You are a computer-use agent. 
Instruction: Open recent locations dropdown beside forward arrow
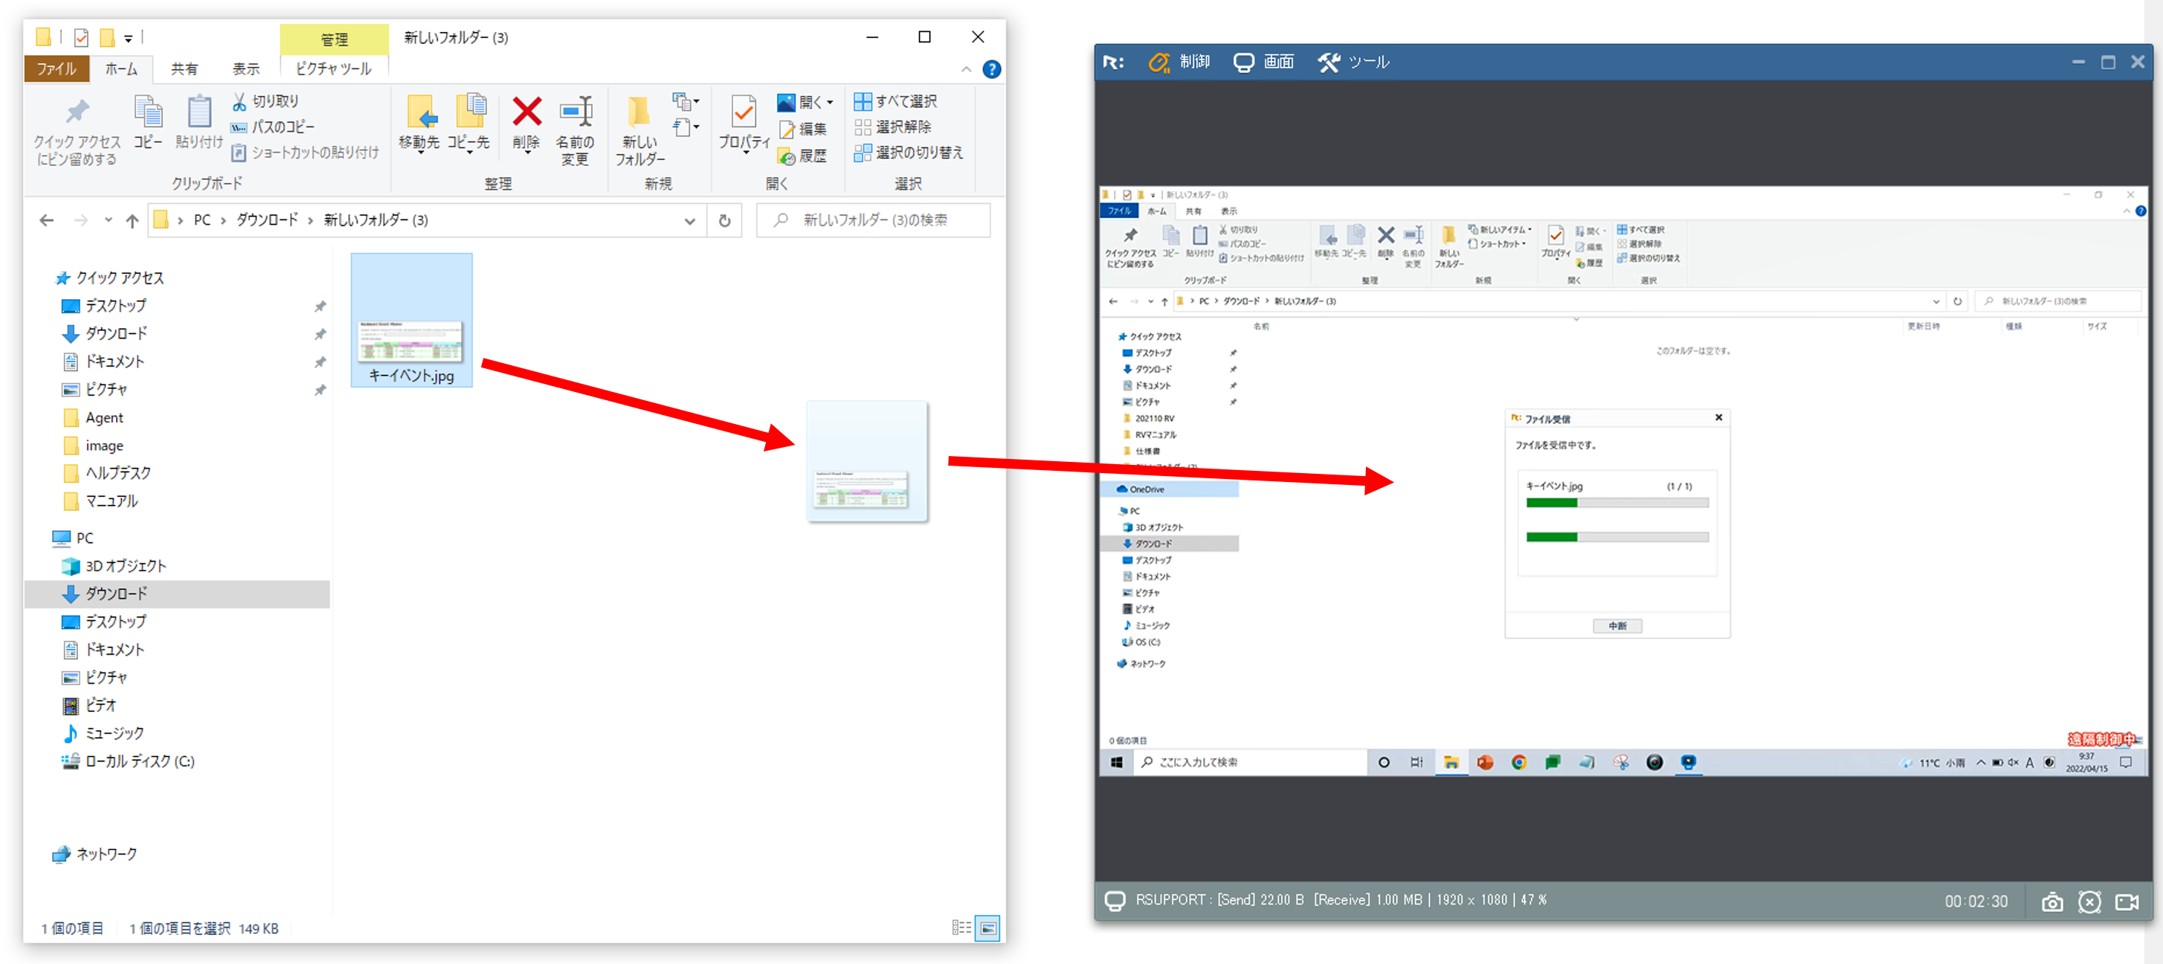pos(109,221)
